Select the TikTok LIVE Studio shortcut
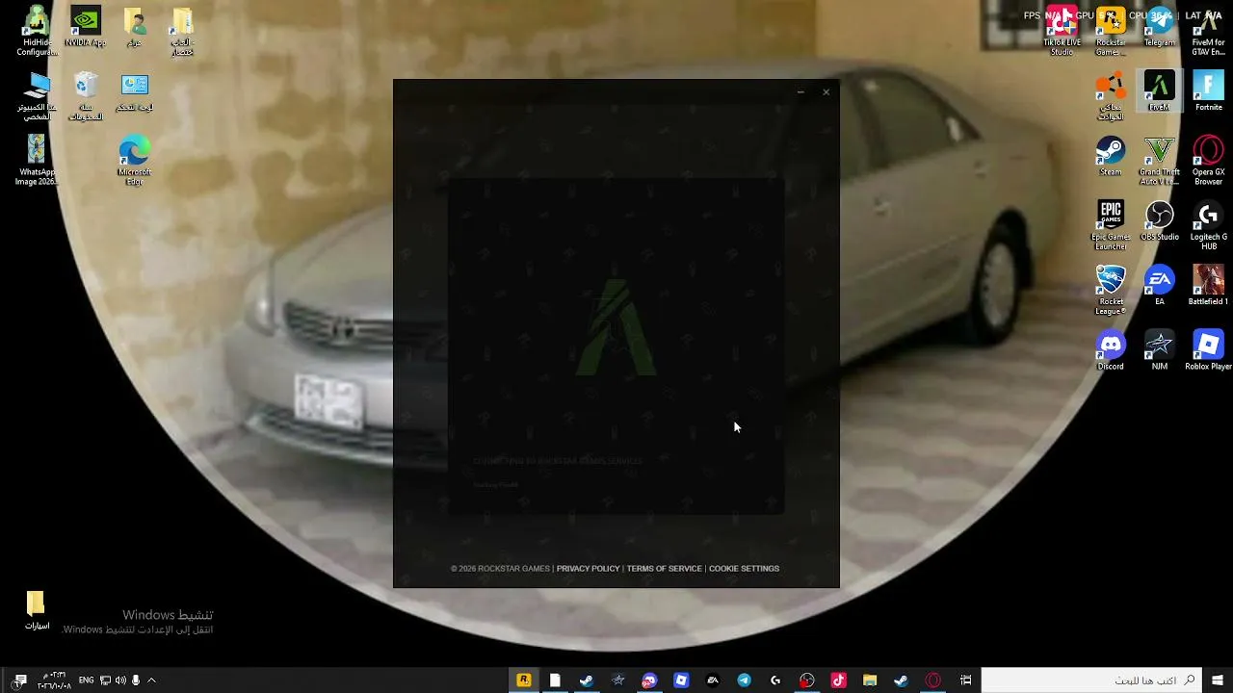1233x693 pixels. click(x=1062, y=32)
